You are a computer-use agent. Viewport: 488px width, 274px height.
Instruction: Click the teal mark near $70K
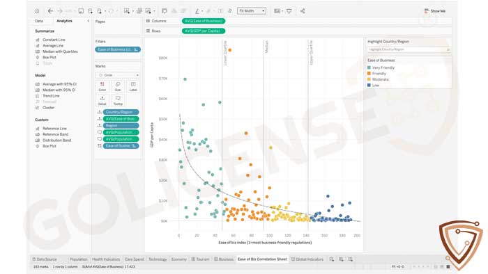point(185,79)
